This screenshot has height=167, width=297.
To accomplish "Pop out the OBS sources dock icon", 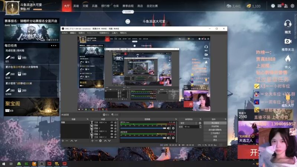I will click(117, 119).
